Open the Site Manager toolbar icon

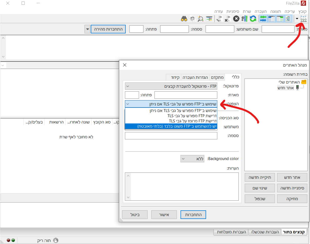pos(303,19)
